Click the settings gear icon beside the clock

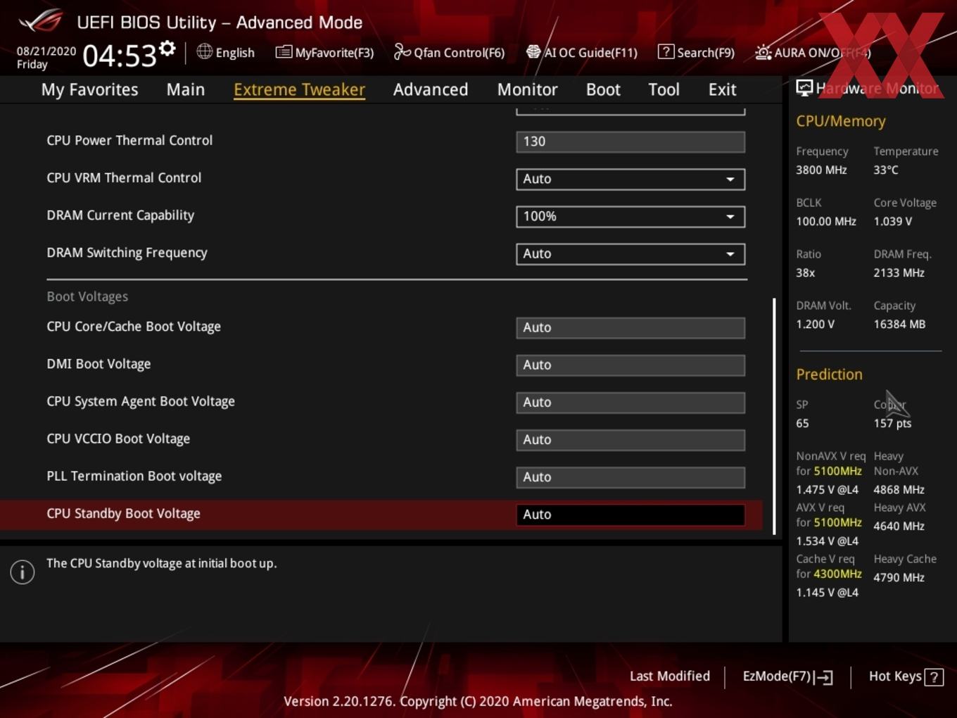point(167,49)
